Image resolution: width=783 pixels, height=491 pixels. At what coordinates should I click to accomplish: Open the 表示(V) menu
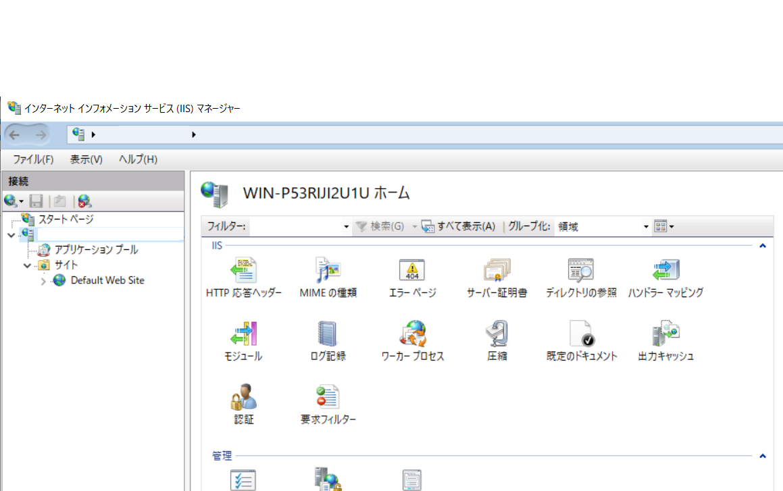point(86,159)
